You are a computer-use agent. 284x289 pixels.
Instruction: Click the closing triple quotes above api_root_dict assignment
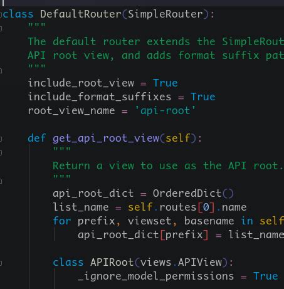point(62,177)
